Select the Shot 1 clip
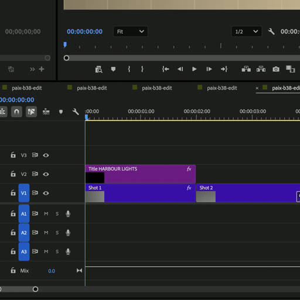The image size is (300, 300). click(141, 193)
